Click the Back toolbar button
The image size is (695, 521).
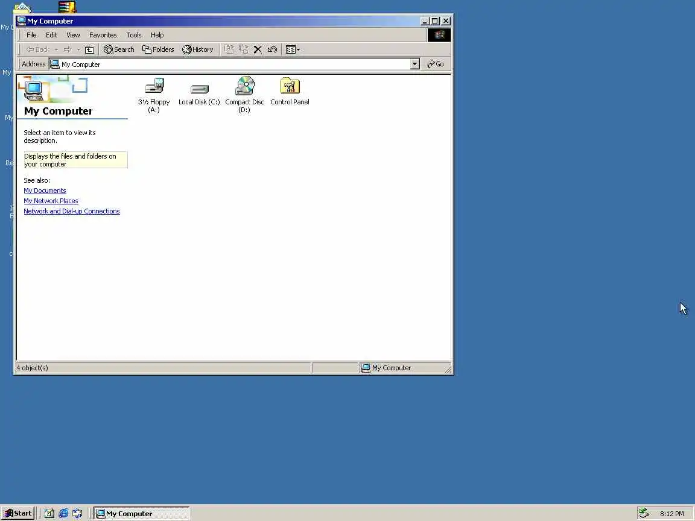pos(37,49)
